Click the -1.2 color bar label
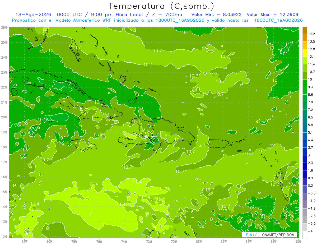 coord(312,201)
